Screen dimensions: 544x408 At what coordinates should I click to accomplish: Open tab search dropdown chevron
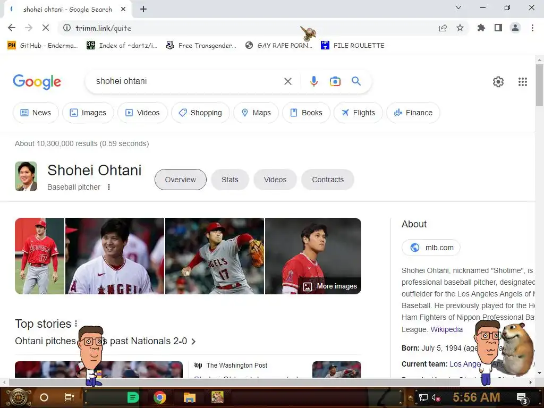click(458, 7)
